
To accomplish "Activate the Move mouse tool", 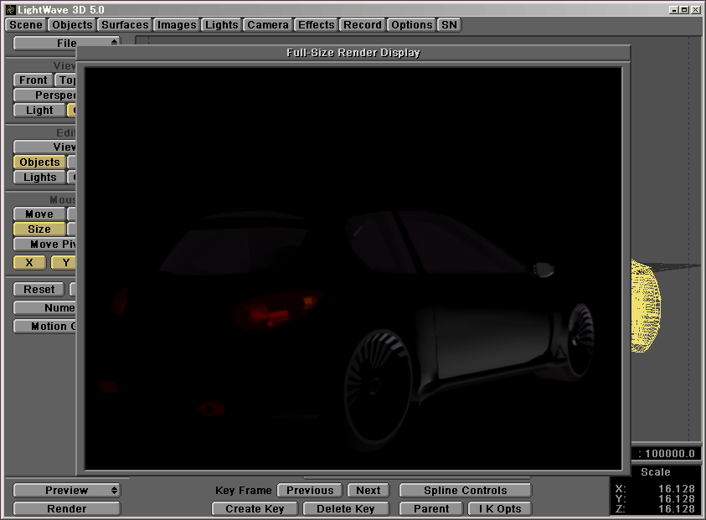I will tap(39, 214).
